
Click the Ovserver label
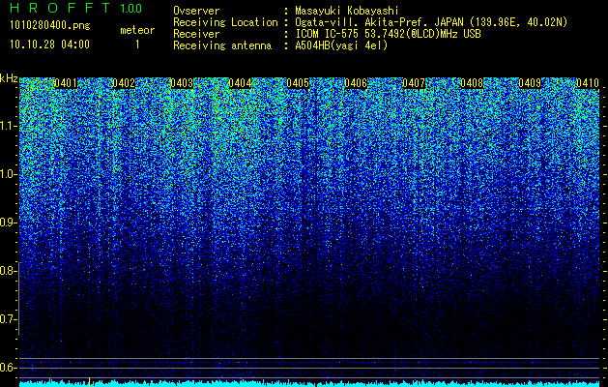(x=196, y=11)
